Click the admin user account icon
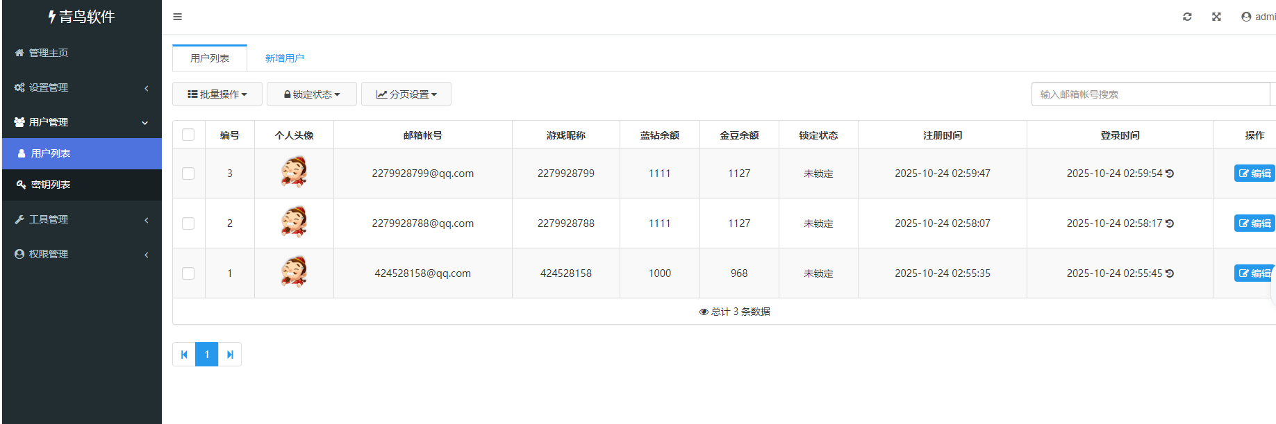 click(1246, 17)
